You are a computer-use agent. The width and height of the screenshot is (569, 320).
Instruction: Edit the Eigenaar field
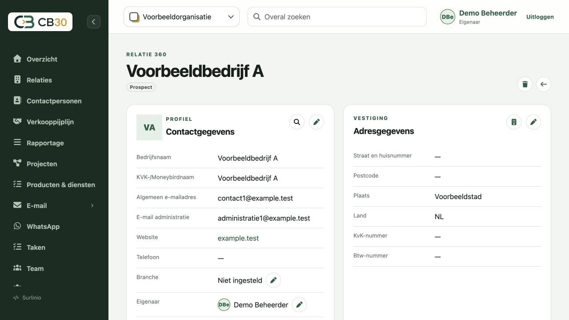(x=299, y=305)
